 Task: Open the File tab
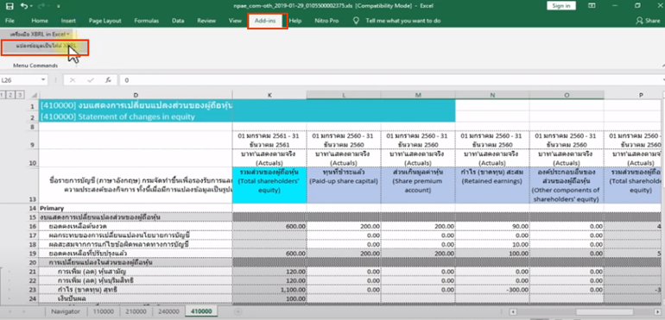[9, 21]
